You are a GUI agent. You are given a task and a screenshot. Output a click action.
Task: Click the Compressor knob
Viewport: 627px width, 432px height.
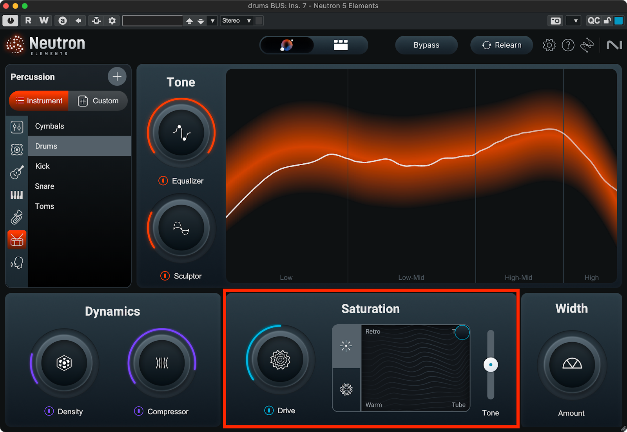pos(162,363)
